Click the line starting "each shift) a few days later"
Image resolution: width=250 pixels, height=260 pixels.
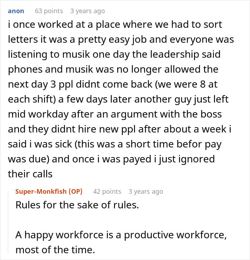pyautogui.click(x=118, y=99)
